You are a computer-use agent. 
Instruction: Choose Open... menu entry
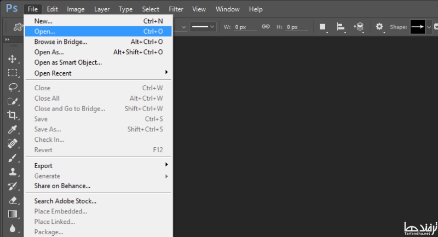tap(99, 31)
